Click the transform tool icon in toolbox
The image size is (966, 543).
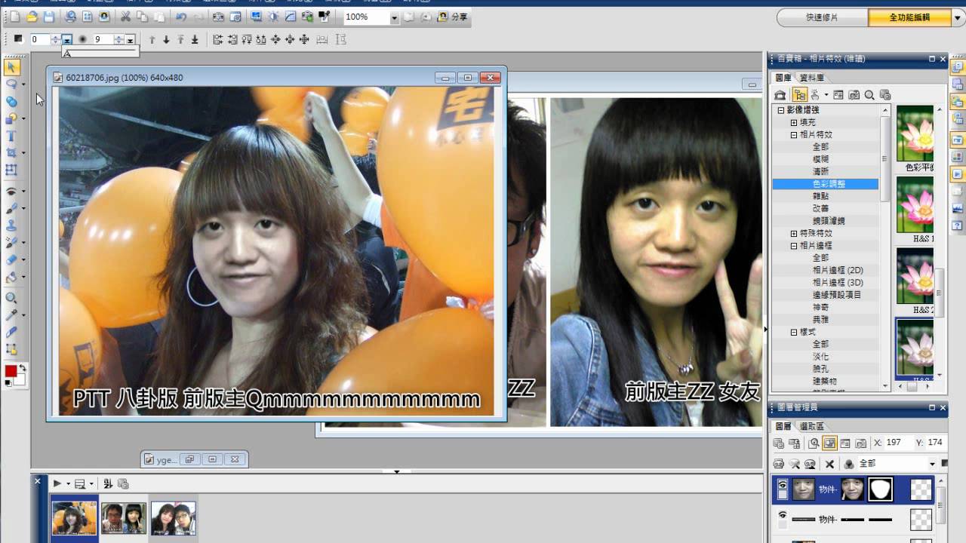point(11,170)
